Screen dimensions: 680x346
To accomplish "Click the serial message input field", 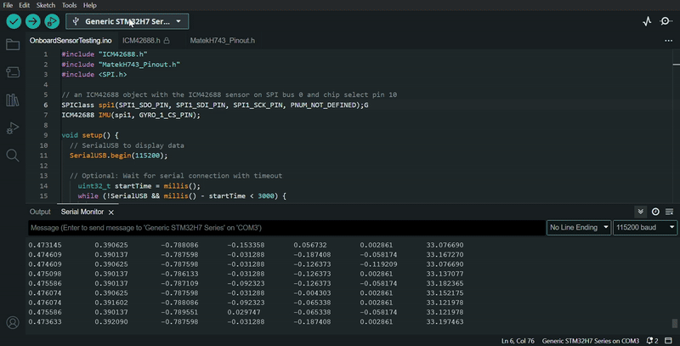I will 286,228.
